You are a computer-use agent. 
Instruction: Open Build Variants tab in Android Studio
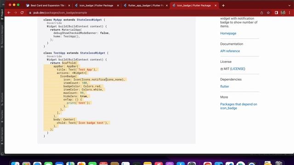pos(2,136)
